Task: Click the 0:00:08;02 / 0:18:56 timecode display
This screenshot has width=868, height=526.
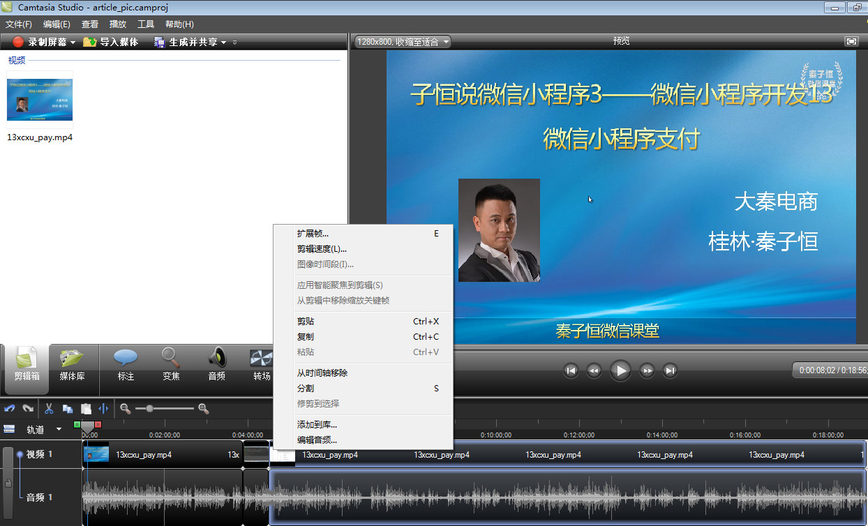Action: (832, 370)
